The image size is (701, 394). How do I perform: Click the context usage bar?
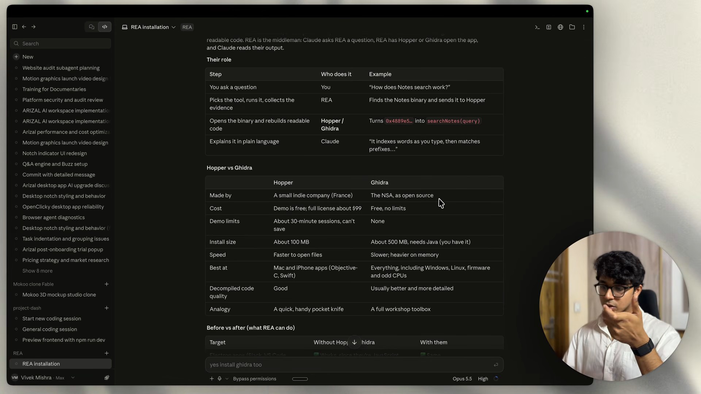pos(300,379)
